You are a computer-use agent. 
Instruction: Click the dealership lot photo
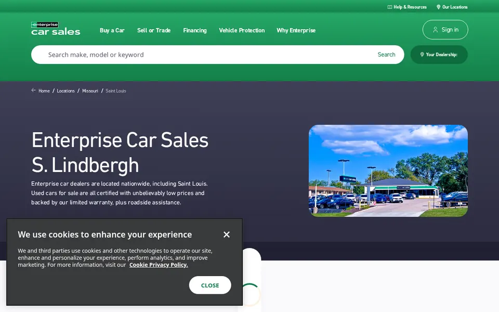pos(388,171)
